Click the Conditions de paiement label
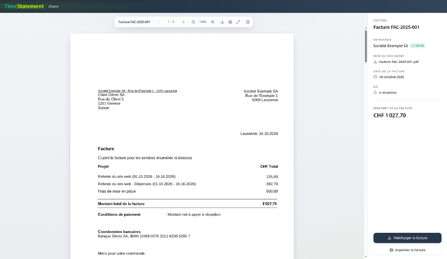447x259 pixels. [x=119, y=214]
